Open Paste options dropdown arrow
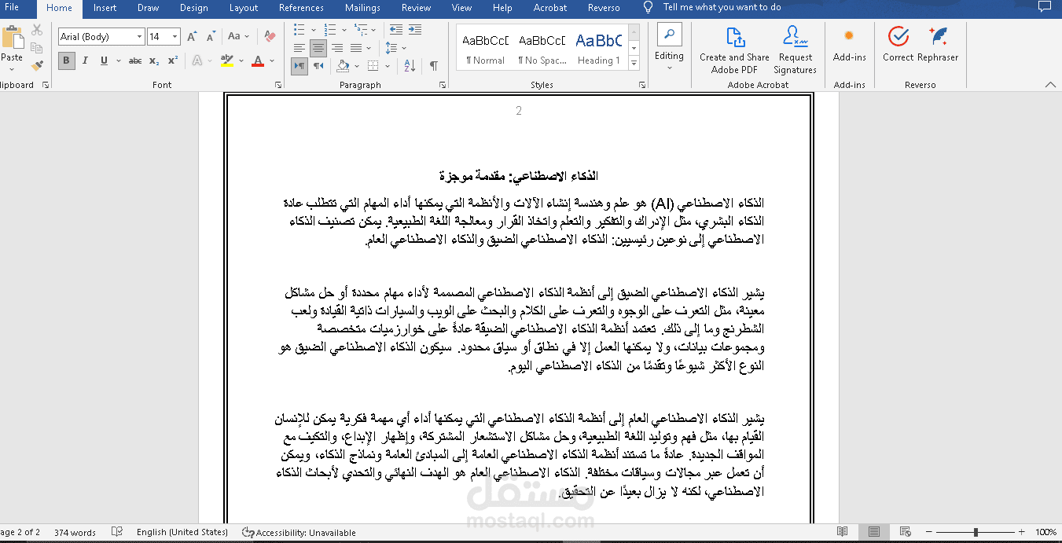This screenshot has width=1062, height=543. click(x=12, y=68)
